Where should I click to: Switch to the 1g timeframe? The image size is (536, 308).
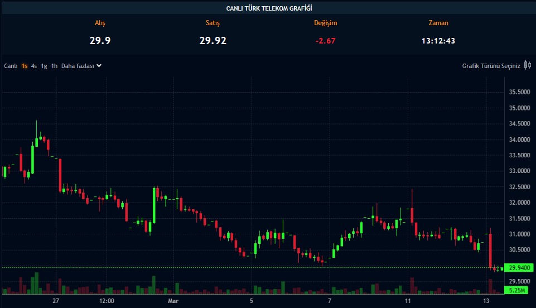pos(44,66)
